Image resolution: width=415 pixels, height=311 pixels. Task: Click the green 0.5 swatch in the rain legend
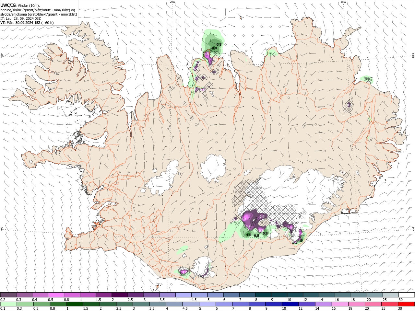[41, 304]
